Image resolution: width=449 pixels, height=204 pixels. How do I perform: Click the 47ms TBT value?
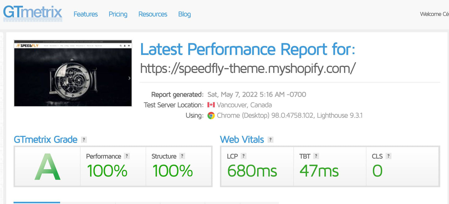[x=319, y=171]
